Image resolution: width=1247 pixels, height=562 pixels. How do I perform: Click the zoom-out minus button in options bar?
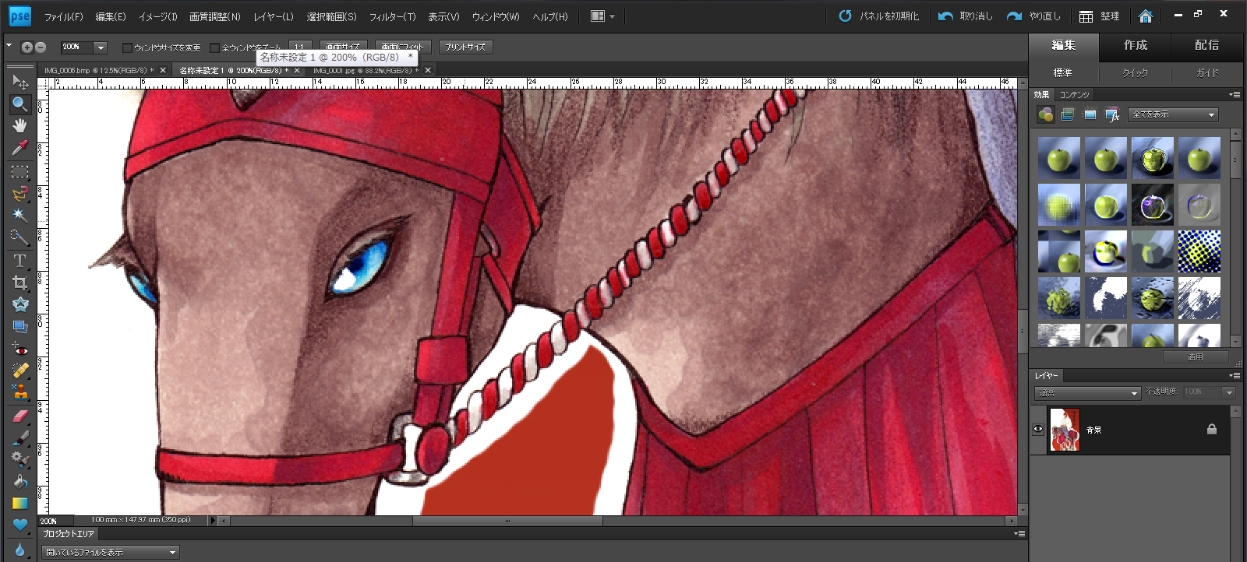[x=41, y=47]
